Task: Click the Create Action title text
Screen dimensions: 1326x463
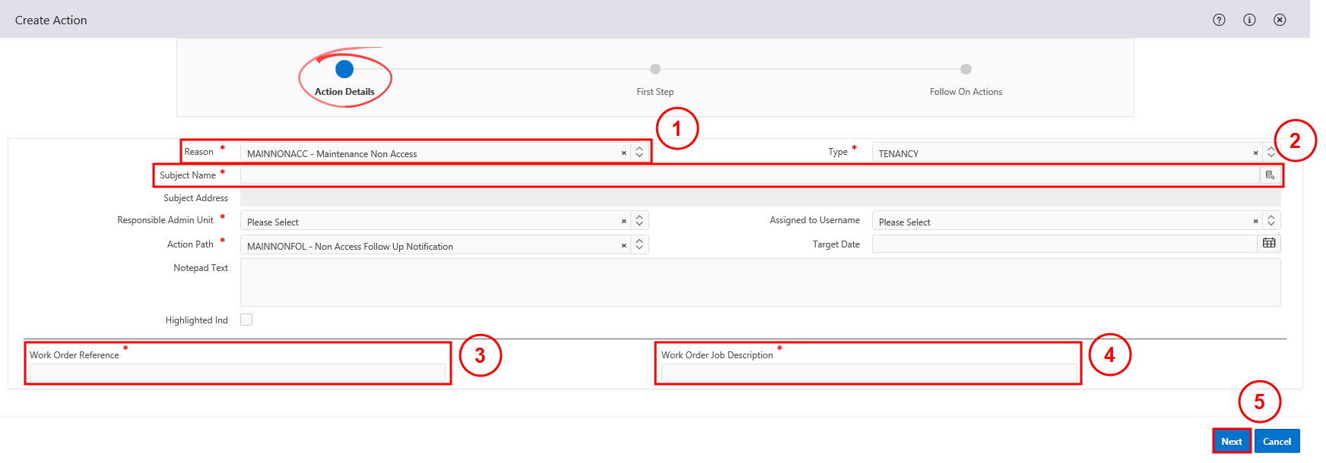Action: point(51,20)
